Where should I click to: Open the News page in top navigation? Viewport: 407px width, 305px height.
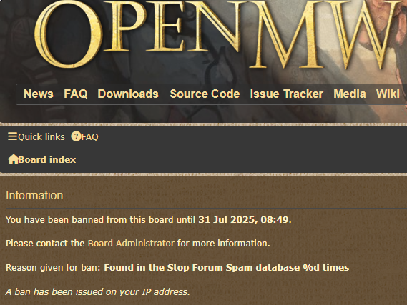pyautogui.click(x=39, y=94)
